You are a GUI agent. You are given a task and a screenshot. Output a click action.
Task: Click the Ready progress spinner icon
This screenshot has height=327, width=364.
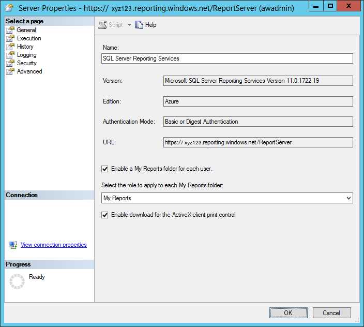point(17,281)
